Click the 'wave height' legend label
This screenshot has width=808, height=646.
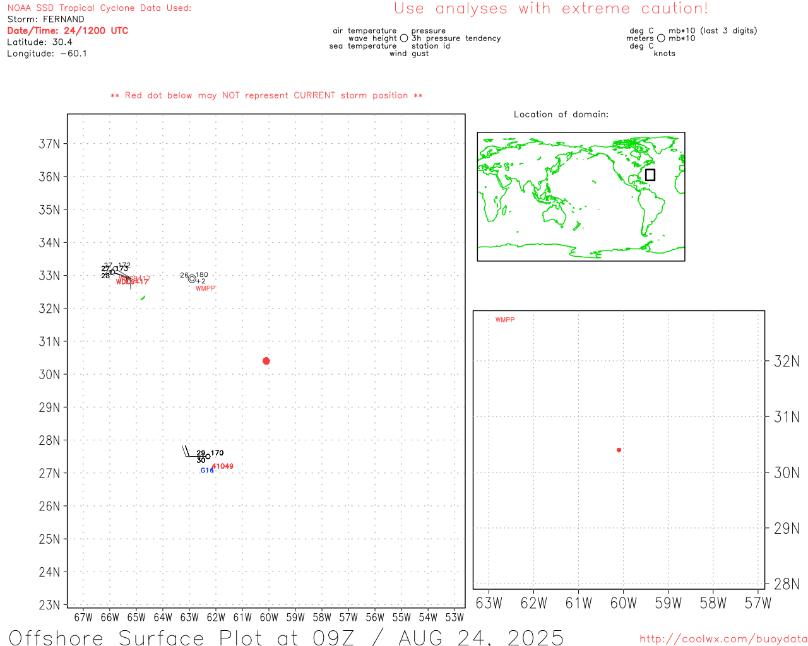tap(372, 38)
